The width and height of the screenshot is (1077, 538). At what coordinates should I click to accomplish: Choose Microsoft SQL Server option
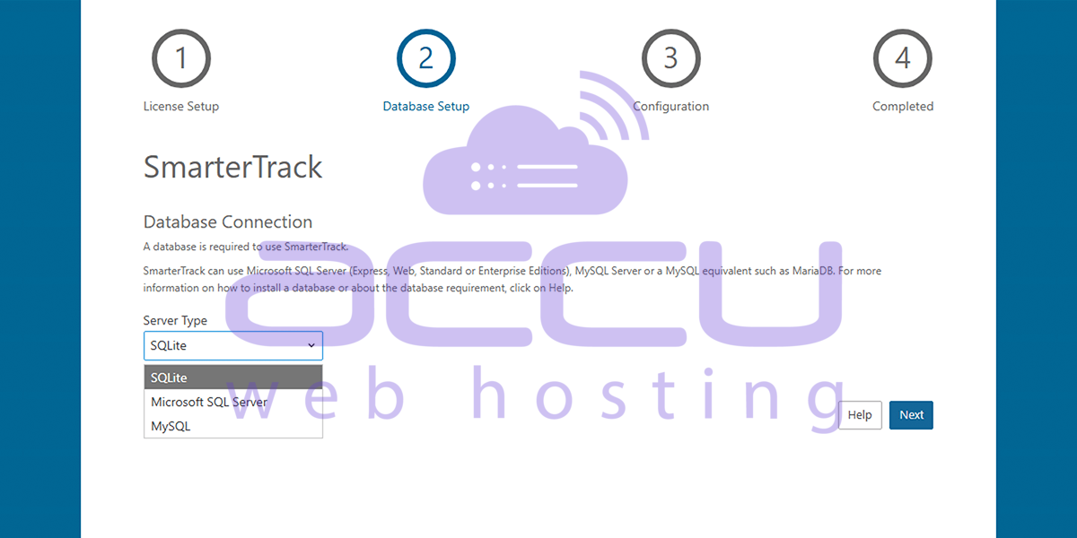point(233,402)
